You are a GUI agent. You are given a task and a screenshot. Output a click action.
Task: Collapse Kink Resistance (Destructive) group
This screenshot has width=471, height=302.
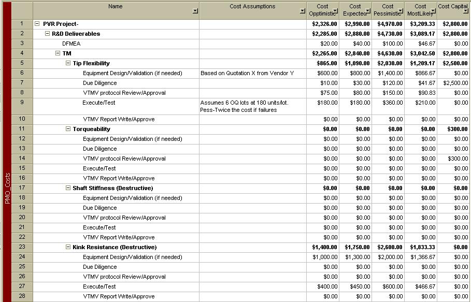tap(68, 247)
